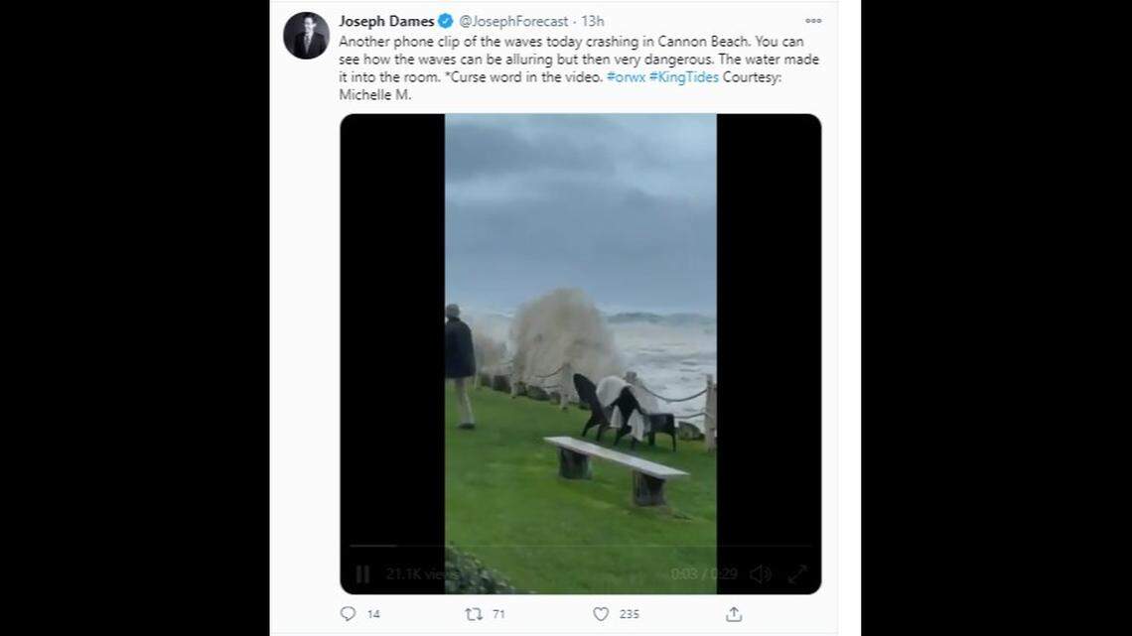The height and width of the screenshot is (636, 1132).
Task: Click Joseph Dames' profile avatar
Action: [306, 36]
